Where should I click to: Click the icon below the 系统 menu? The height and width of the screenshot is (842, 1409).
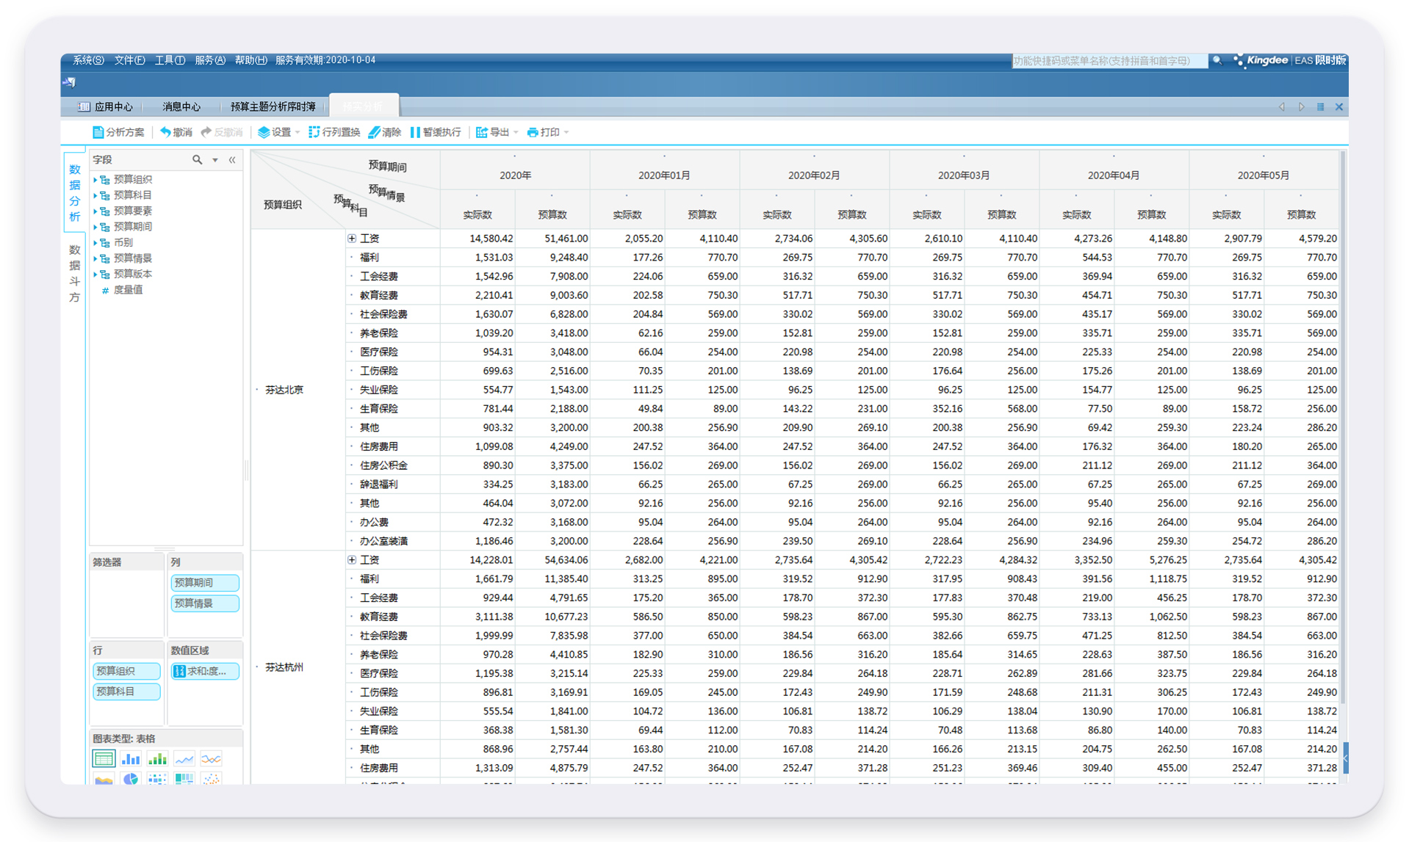coord(70,82)
